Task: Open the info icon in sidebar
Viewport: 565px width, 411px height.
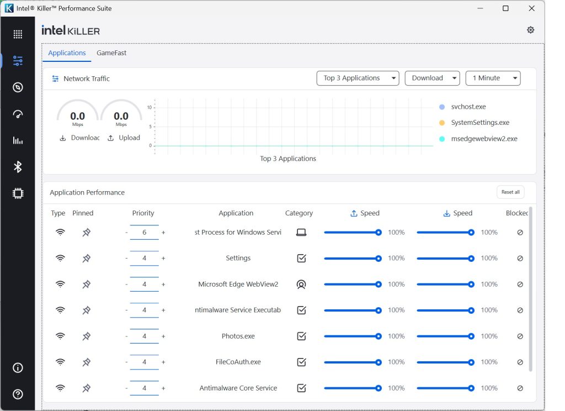Action: 18,368
